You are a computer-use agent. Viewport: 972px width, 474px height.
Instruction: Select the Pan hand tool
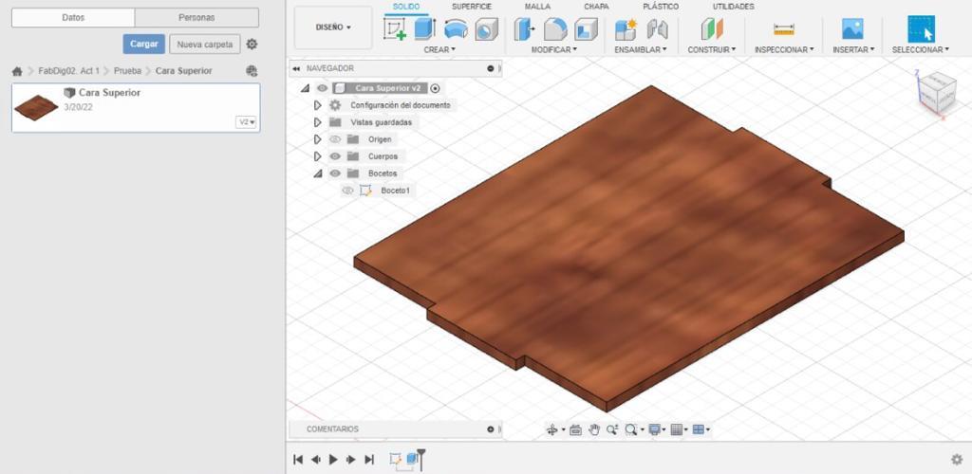(594, 429)
